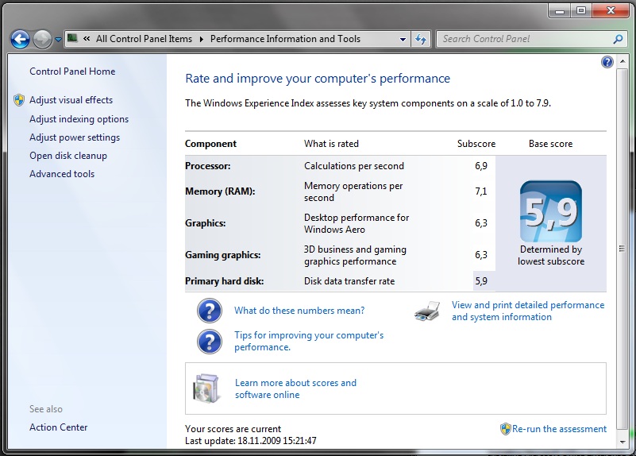Click the Forward navigation arrow button
This screenshot has height=456, width=636.
42,39
